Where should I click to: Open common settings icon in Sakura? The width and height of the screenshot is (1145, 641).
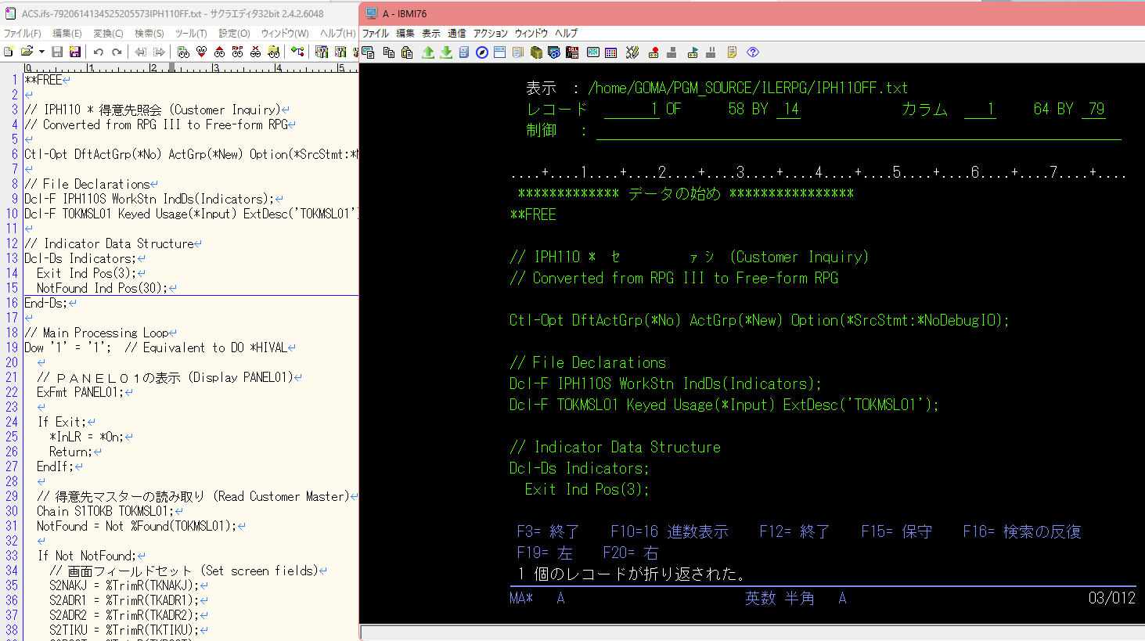340,52
